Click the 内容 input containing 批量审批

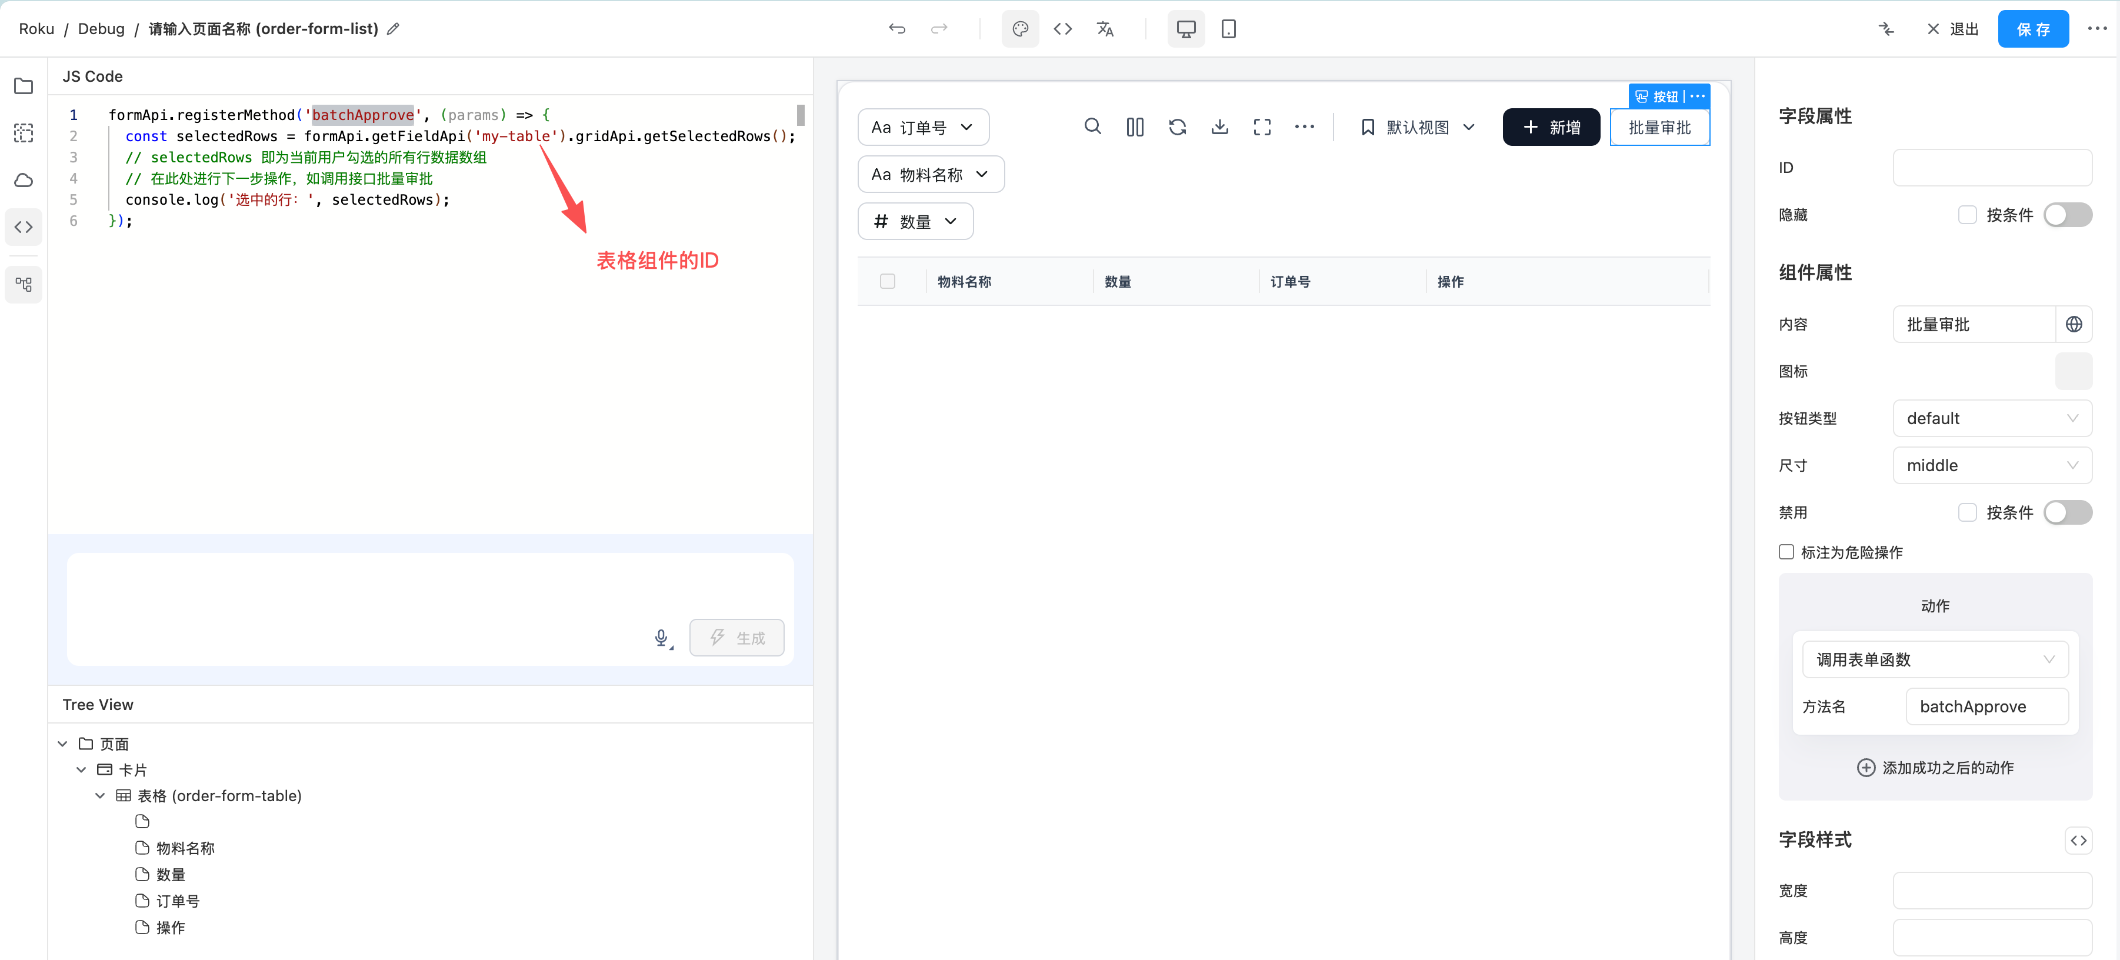click(1974, 324)
